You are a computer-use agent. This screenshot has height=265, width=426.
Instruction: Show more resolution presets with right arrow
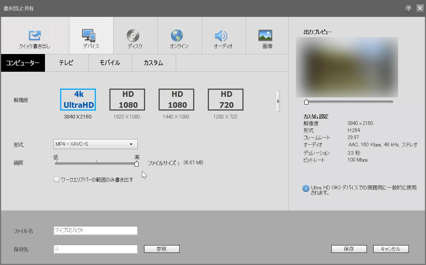[278, 101]
